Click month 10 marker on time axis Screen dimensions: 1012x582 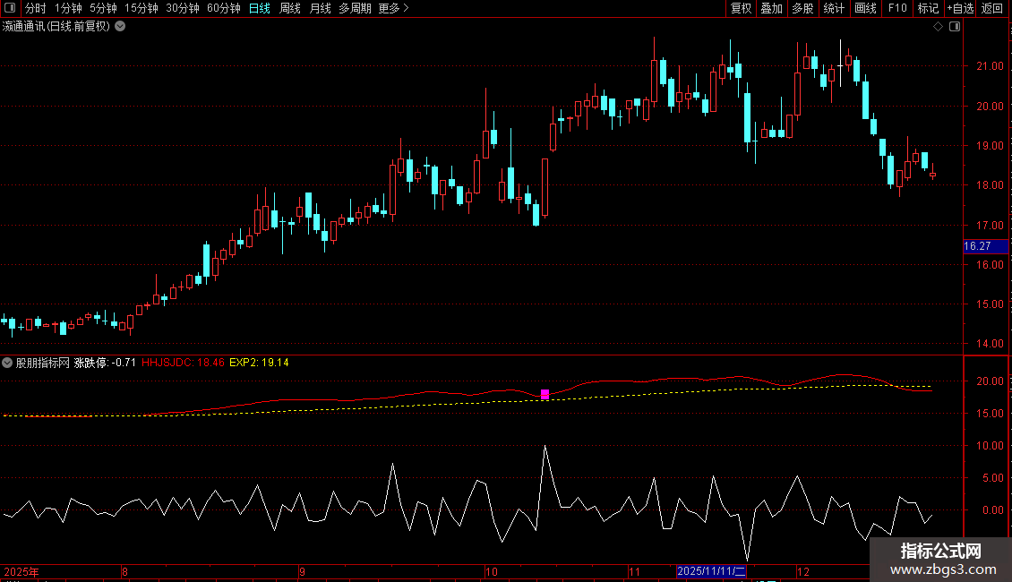[x=492, y=571]
